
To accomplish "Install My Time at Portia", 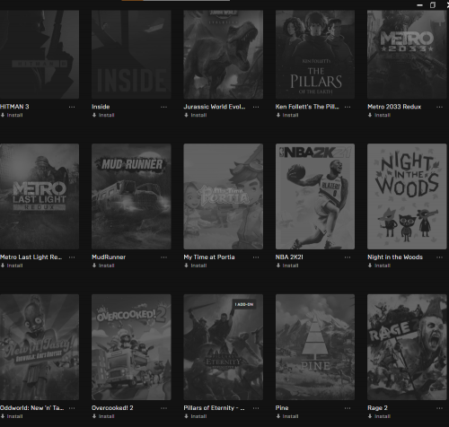I will tap(195, 266).
